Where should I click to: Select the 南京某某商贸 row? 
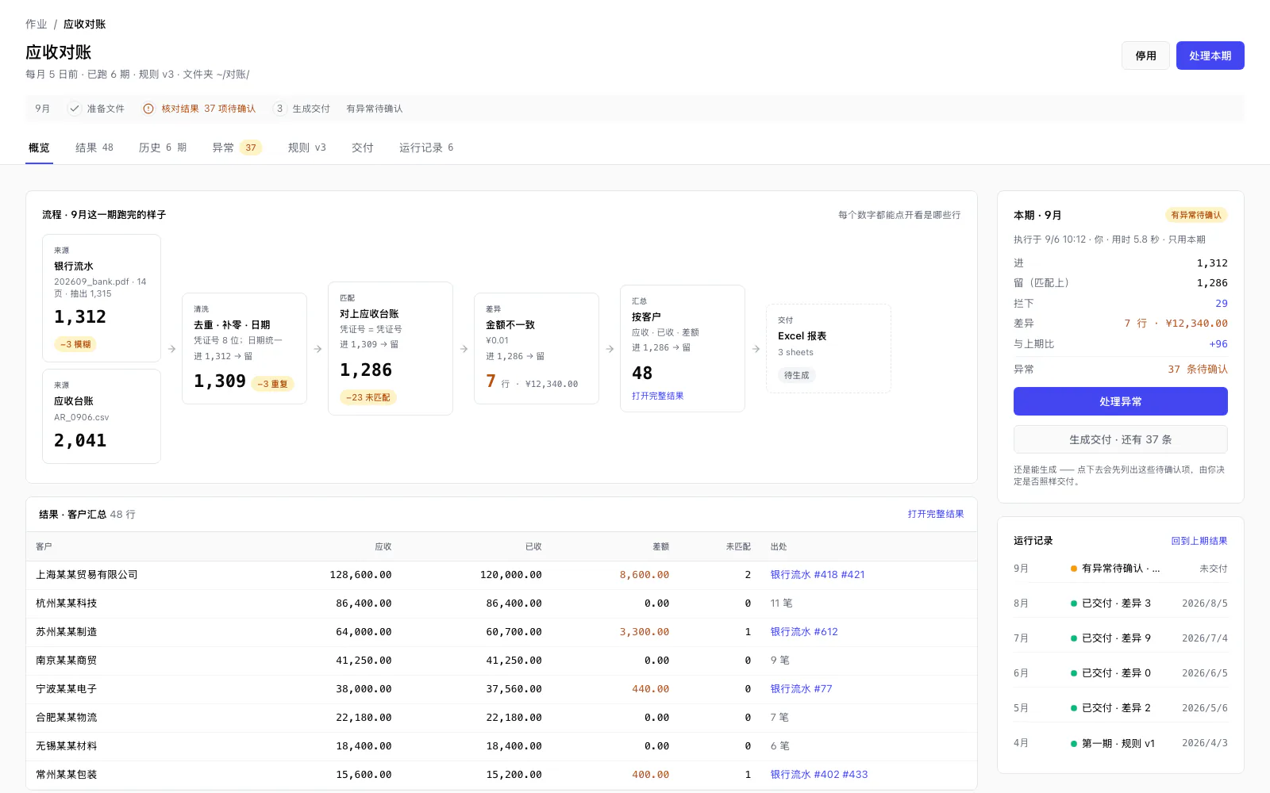(x=501, y=661)
